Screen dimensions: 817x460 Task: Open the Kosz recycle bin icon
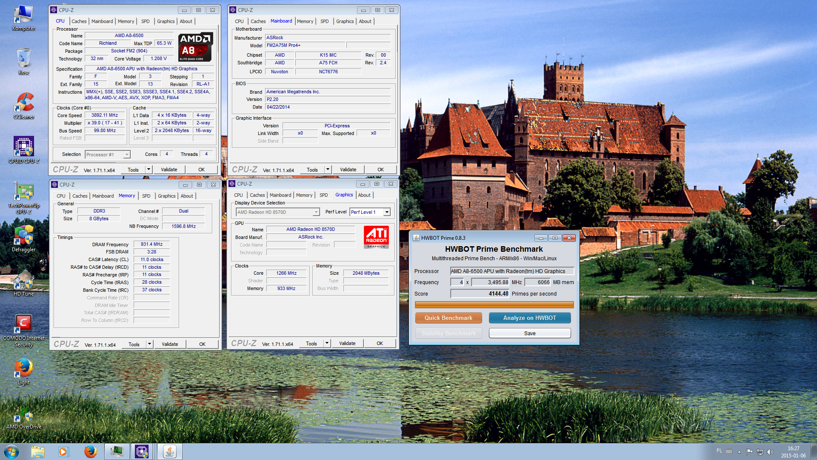point(23,62)
